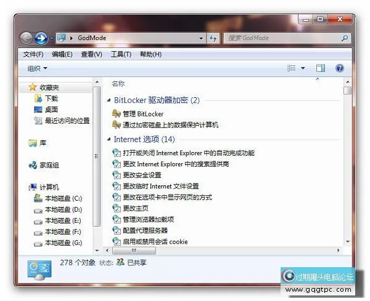Image resolution: width=370 pixels, height=301 pixels.
Task: Open 通过加密磁盘上的数据保护计算机
Action: (170, 125)
